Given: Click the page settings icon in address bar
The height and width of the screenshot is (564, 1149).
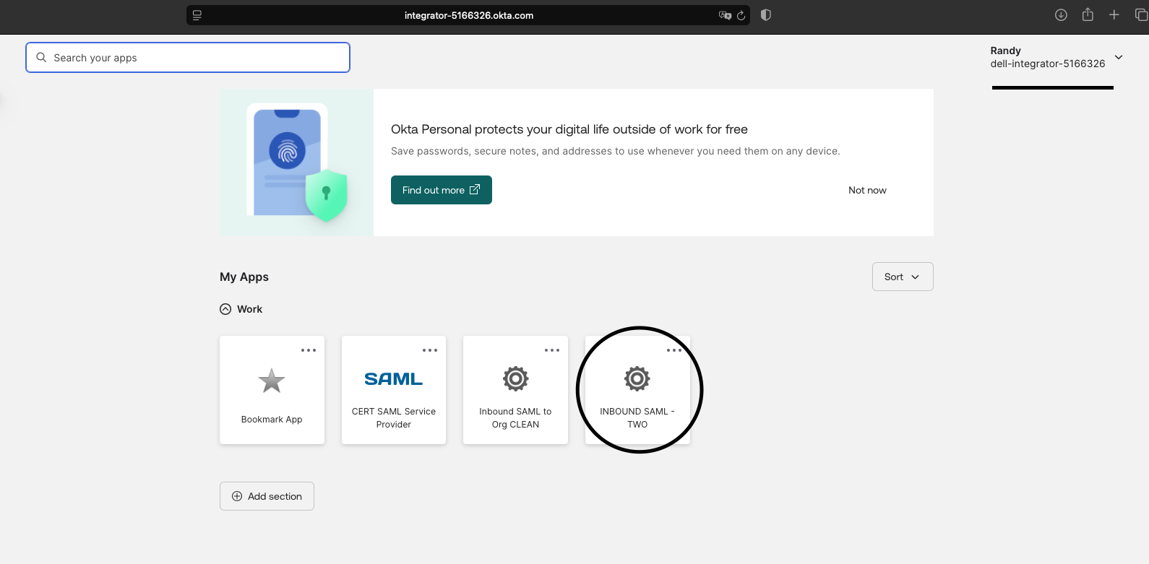Looking at the screenshot, I should (197, 15).
